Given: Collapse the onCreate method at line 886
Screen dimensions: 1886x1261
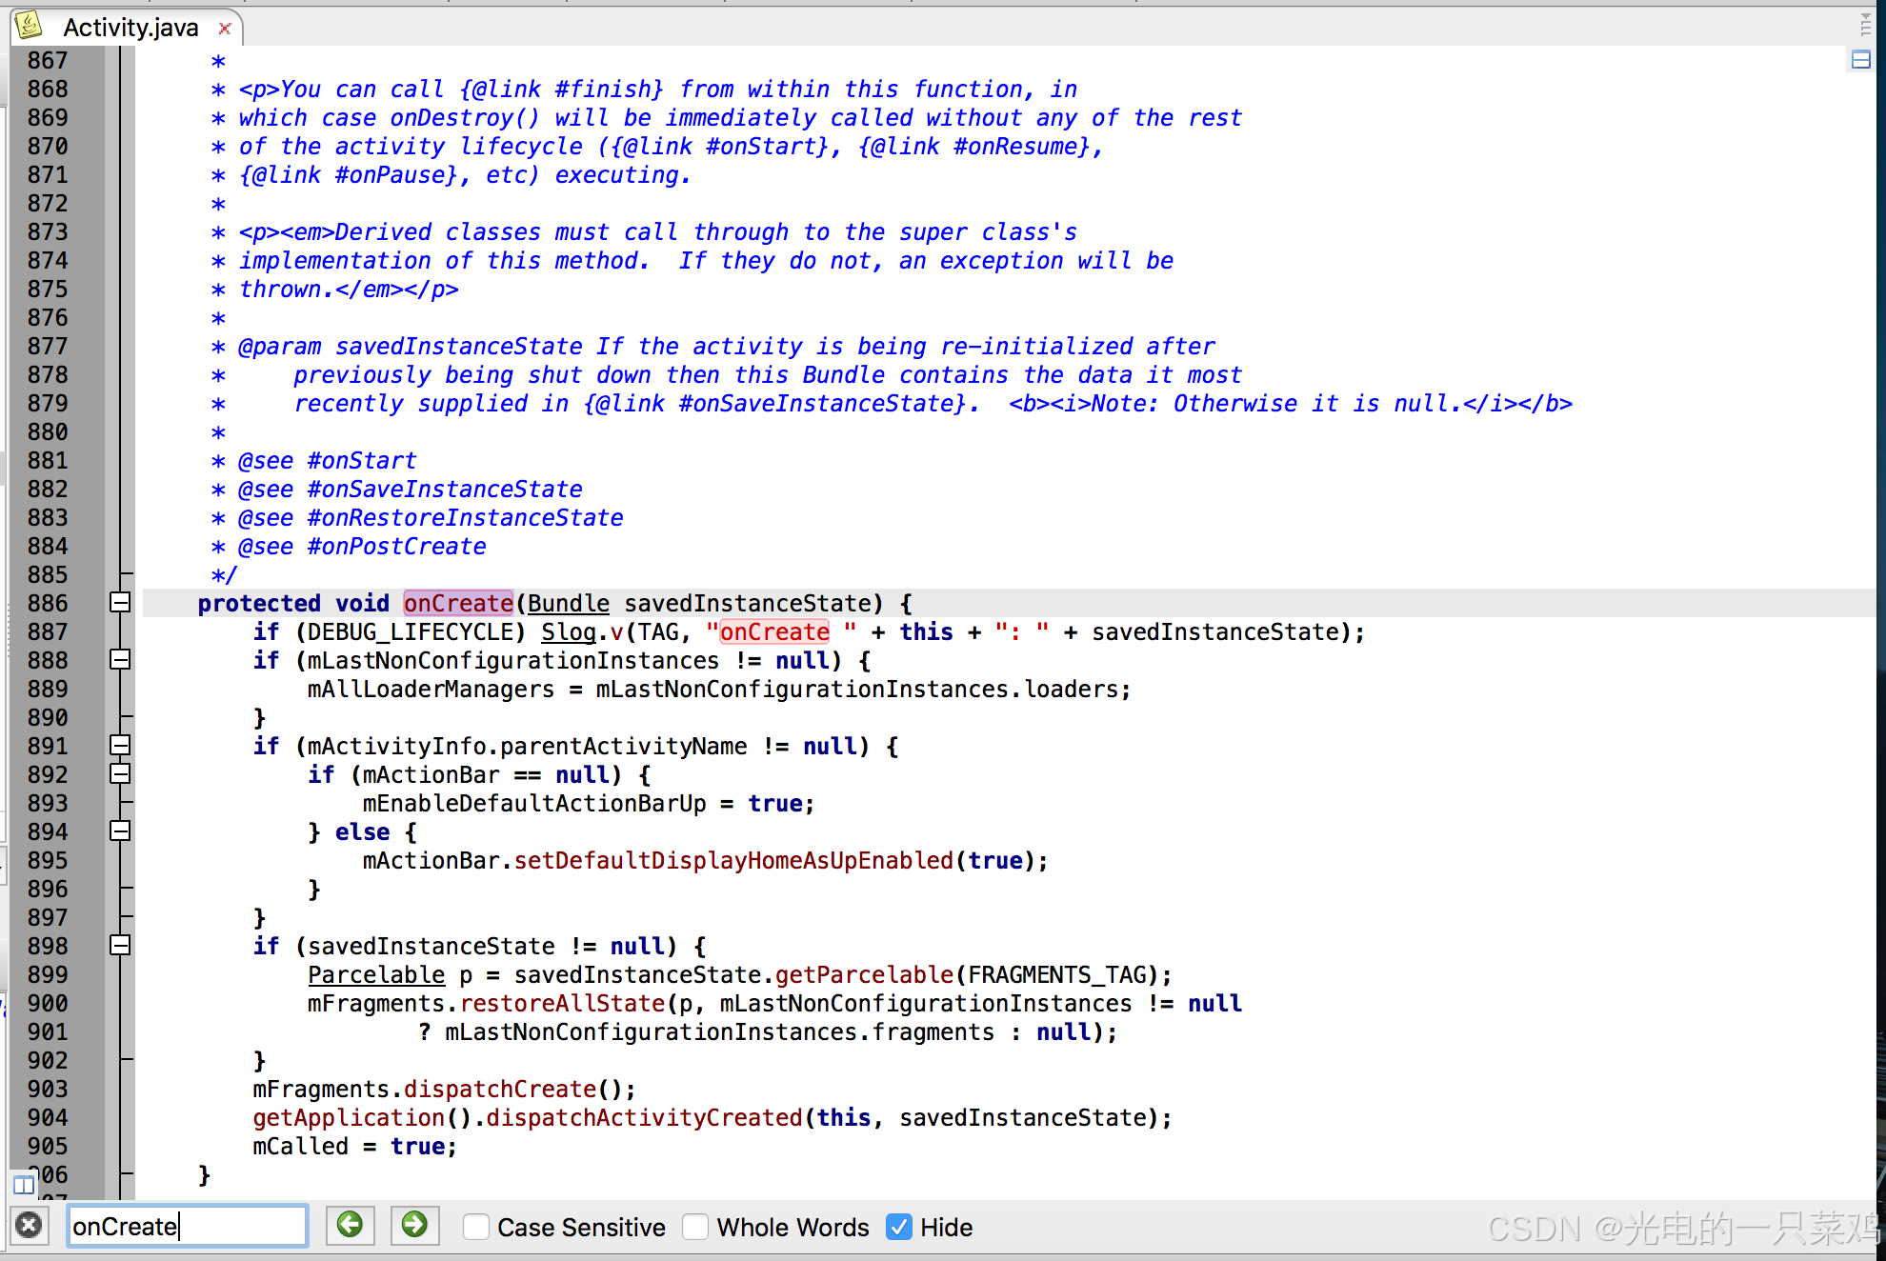Looking at the screenshot, I should click(x=120, y=602).
